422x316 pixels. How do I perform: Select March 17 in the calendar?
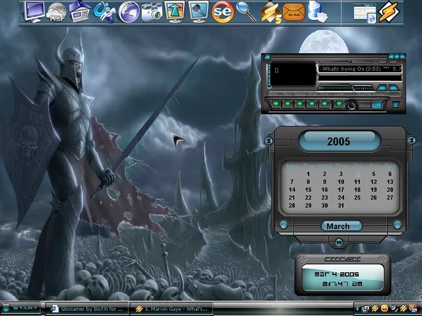click(x=341, y=190)
